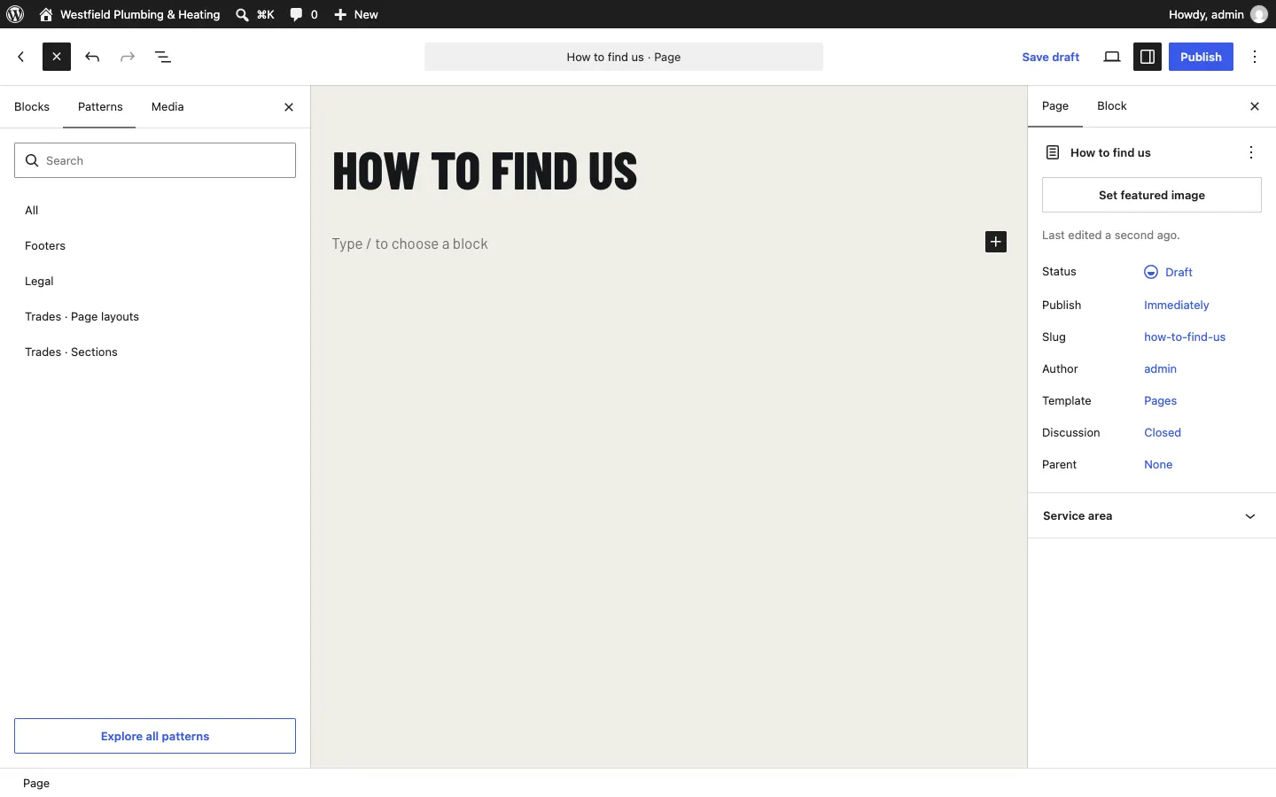Expand the Service area panel
Image resolution: width=1276 pixels, height=797 pixels.
pyautogui.click(x=1152, y=516)
